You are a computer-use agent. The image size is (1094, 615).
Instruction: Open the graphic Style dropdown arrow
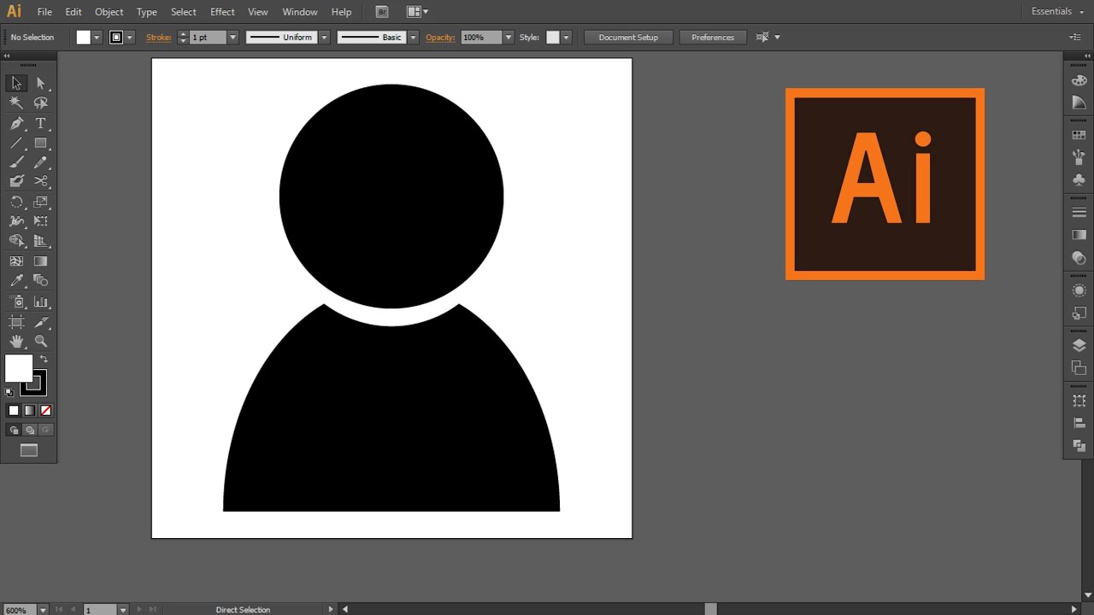click(567, 38)
